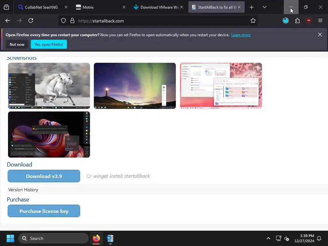
Task: Close the CollabNet SearXNG tab
Action: tap(66, 7)
